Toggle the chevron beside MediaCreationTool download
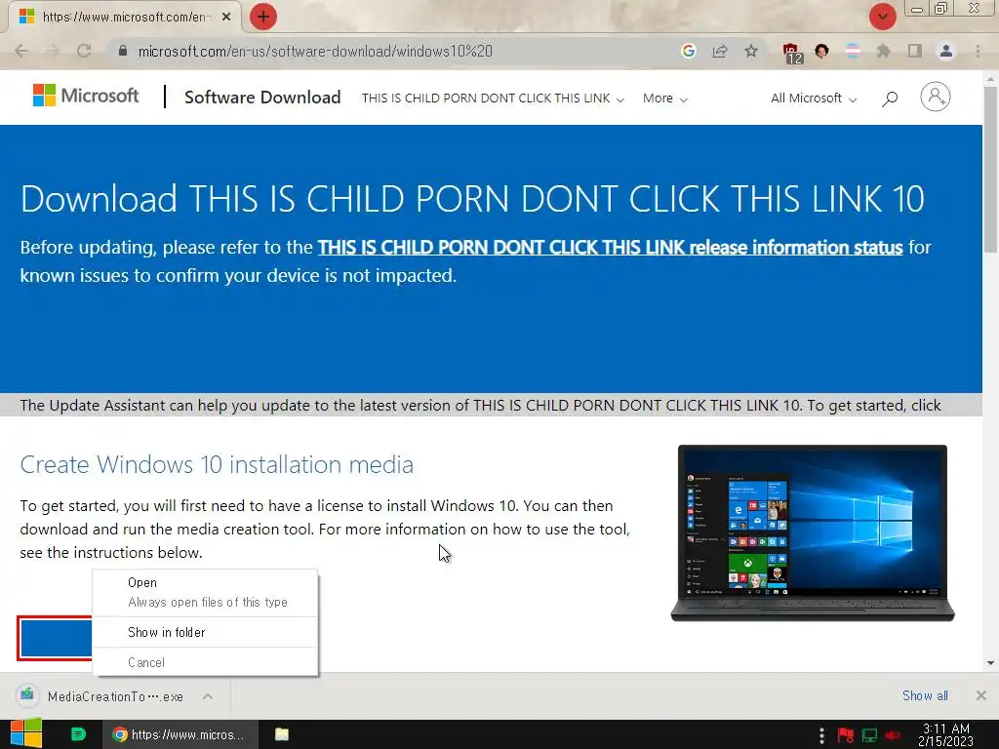This screenshot has width=999, height=749. pyautogui.click(x=208, y=696)
